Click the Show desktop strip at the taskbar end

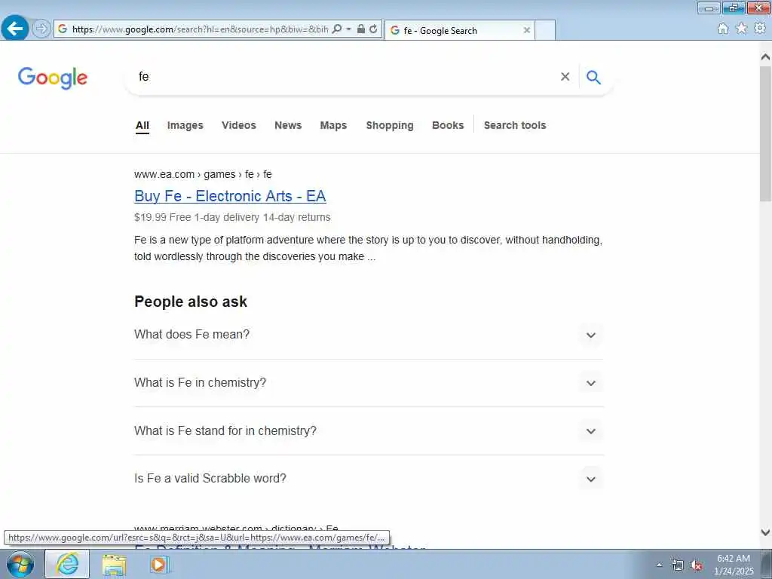pos(767,564)
